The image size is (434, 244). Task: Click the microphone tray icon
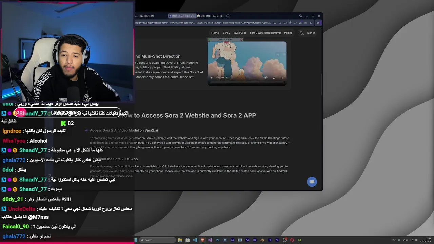pyautogui.click(x=399, y=240)
